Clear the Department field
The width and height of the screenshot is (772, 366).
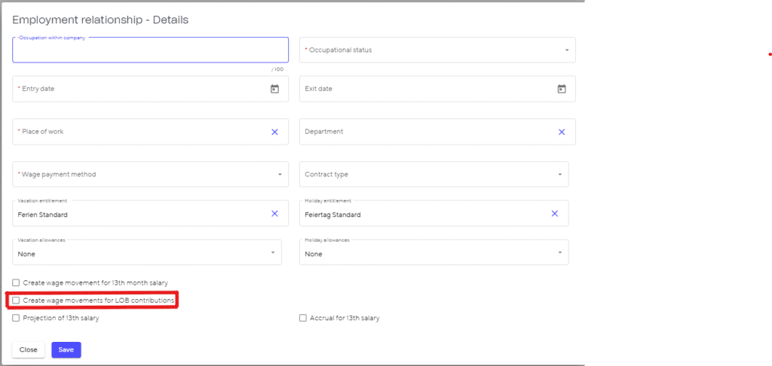pyautogui.click(x=561, y=132)
